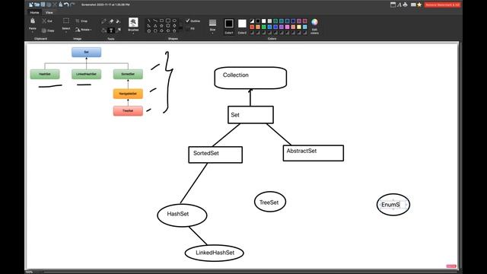This screenshot has height=274, width=487.
Task: Choose the straight line shape
Action: point(149,21)
